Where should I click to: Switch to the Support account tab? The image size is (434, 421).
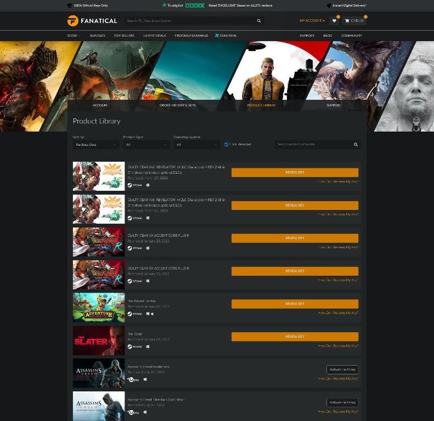(x=333, y=105)
